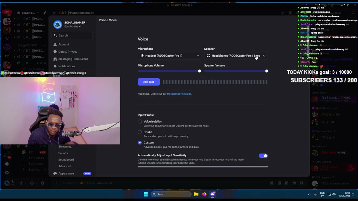This screenshot has width=358, height=201.
Task: Show hidden system tray icons
Action: click(309, 194)
